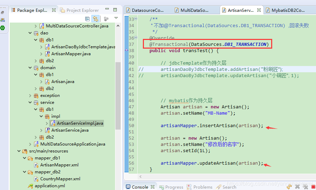
Task: Toggle fold marker beside @Override line 36
Action: [136, 38]
